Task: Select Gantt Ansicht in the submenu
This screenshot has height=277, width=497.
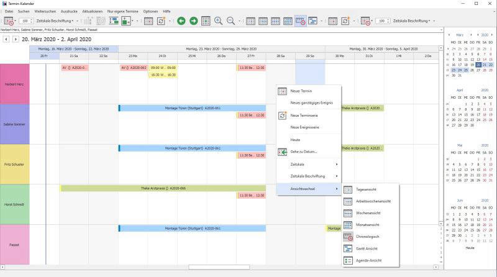Action: pyautogui.click(x=367, y=248)
